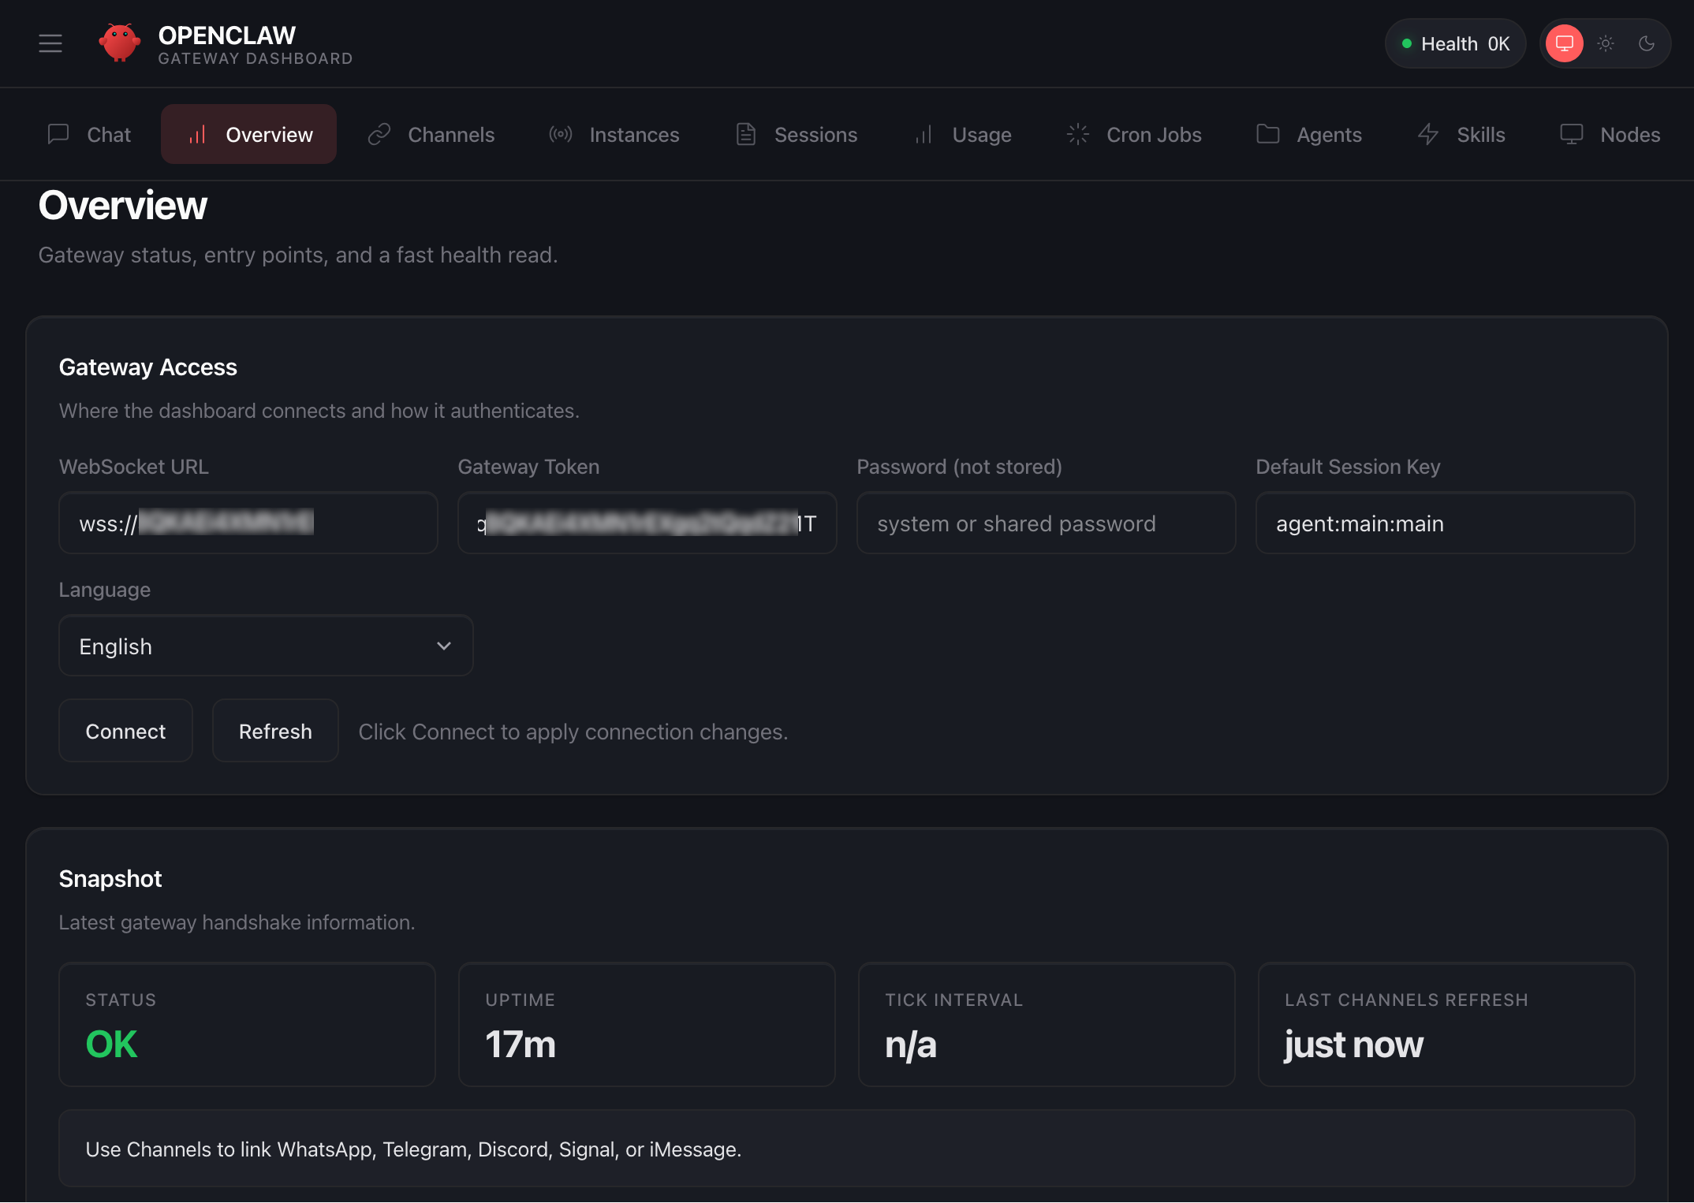
Task: Switch to light theme sun toggle
Action: [1606, 43]
